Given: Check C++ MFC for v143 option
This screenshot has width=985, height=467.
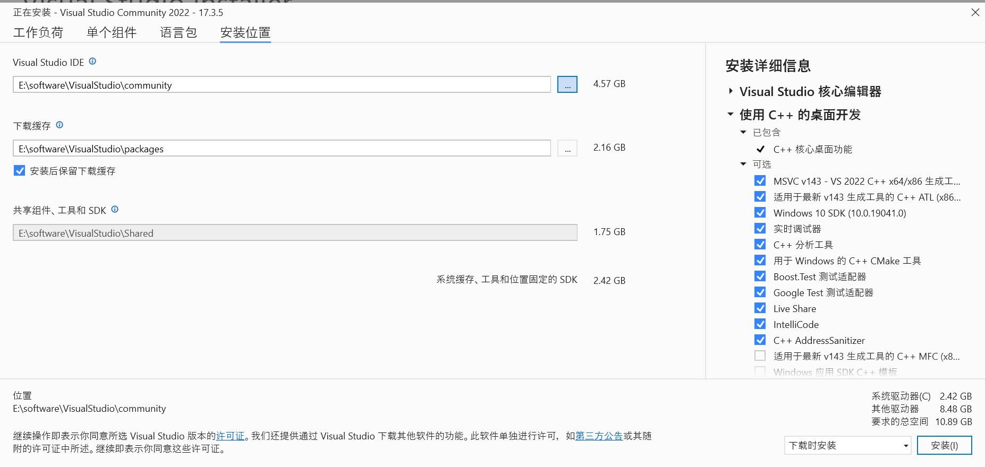Looking at the screenshot, I should pyautogui.click(x=760, y=356).
